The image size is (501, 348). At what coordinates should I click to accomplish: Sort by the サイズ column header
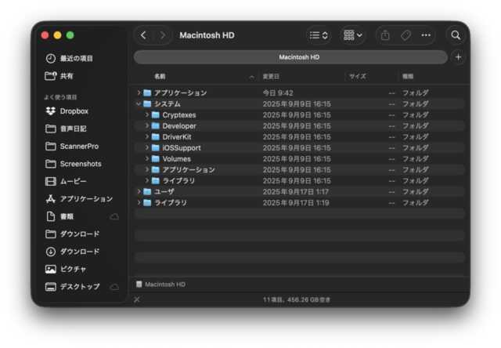(358, 77)
